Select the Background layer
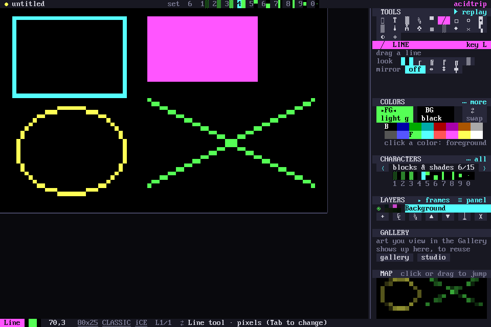491x327 pixels. coord(448,208)
